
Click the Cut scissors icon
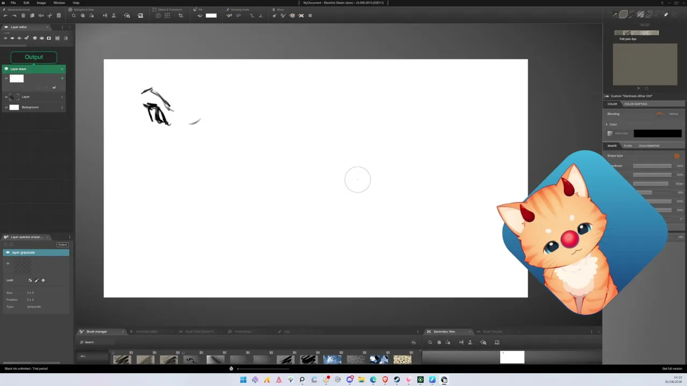click(50, 16)
